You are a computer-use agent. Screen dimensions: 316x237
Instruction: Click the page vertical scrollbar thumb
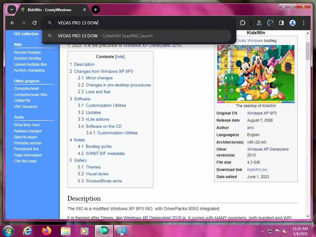tap(308, 51)
